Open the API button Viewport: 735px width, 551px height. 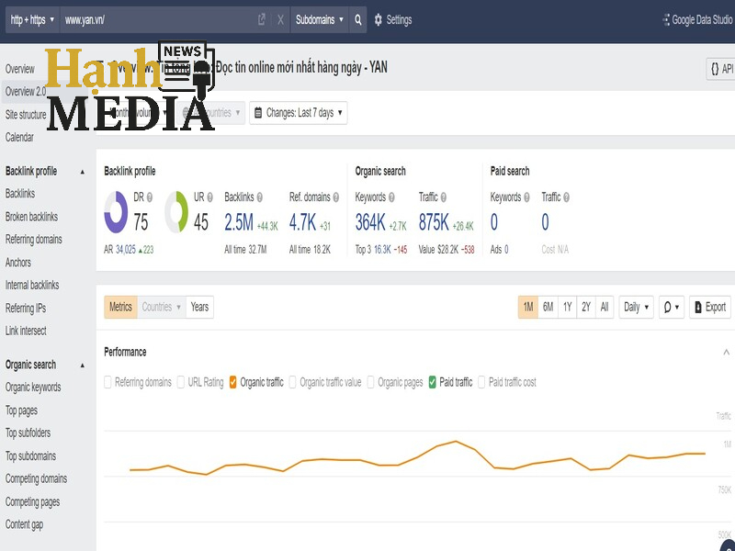click(721, 69)
